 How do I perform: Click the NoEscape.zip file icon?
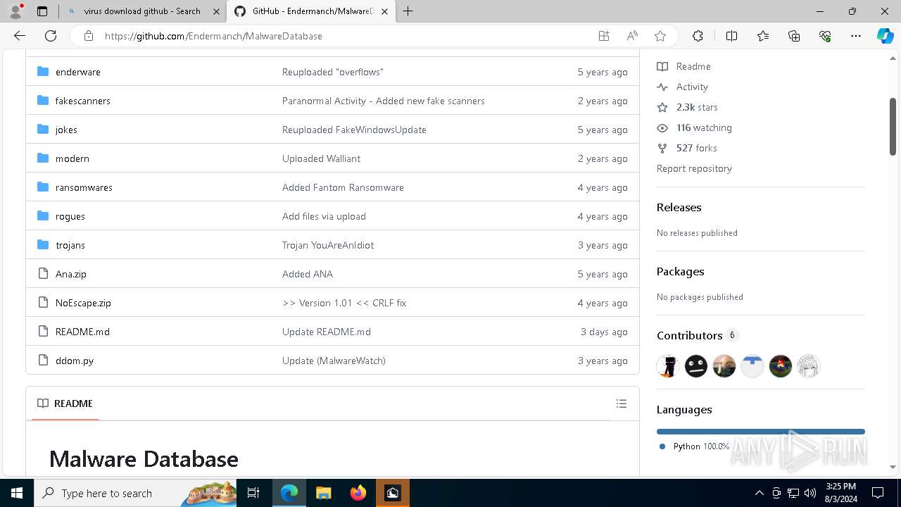coord(43,303)
